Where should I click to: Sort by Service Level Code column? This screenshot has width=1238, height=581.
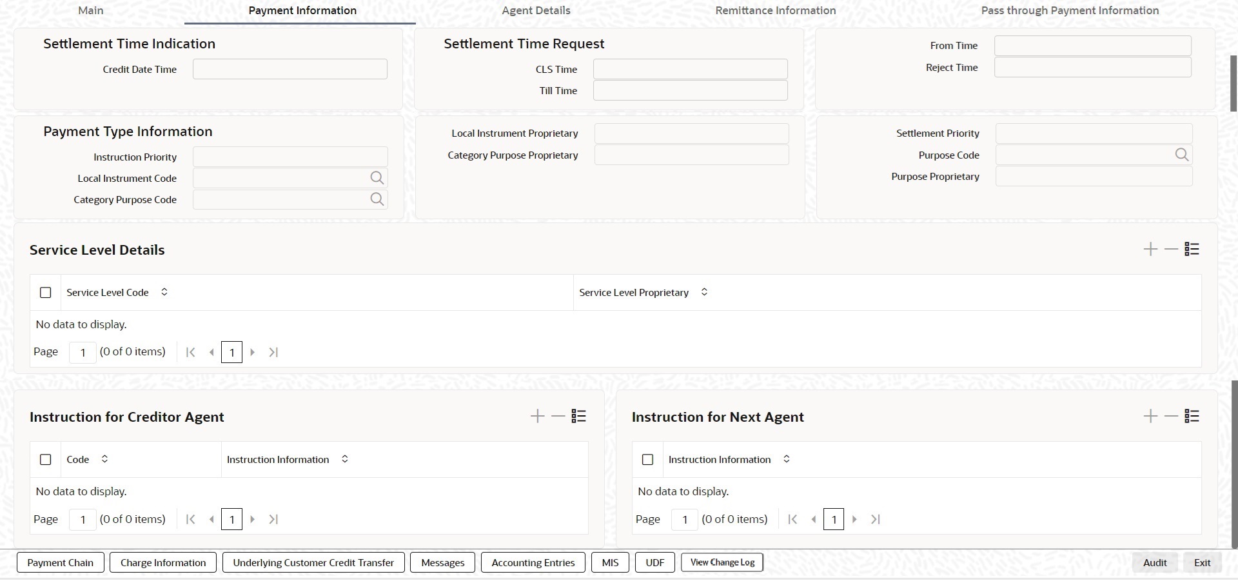[164, 292]
